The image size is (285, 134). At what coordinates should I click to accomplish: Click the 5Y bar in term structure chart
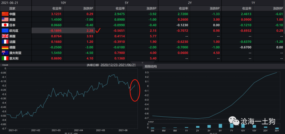220,126
